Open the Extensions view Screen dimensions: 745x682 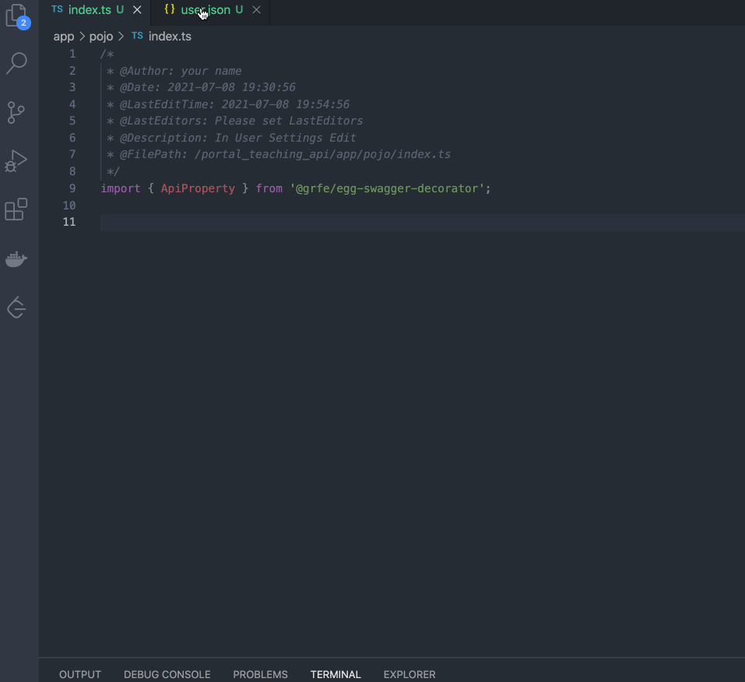(x=16, y=209)
